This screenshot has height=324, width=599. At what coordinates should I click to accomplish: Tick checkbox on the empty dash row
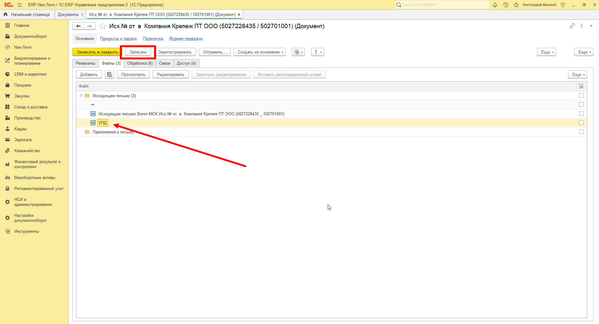coord(581,105)
